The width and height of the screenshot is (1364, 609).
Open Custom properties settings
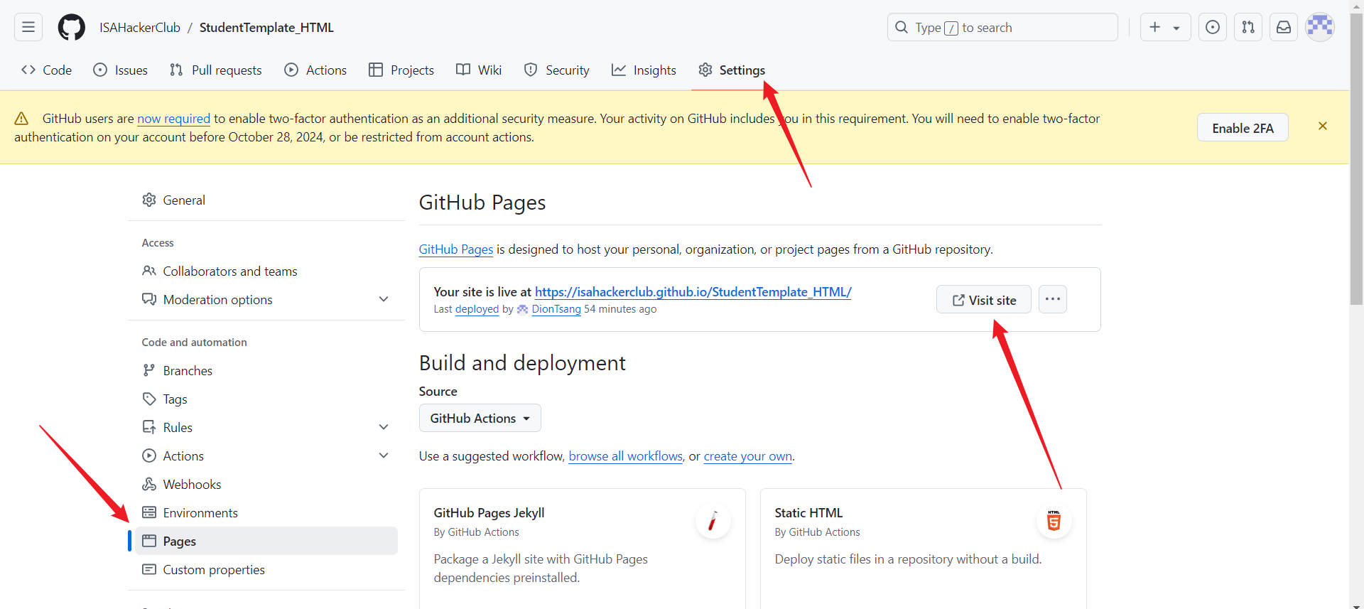(x=266, y=569)
